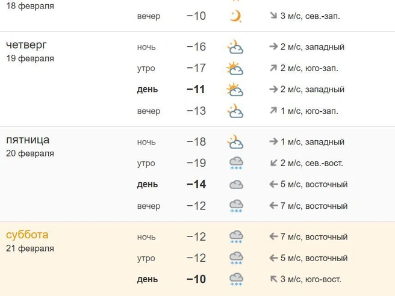Viewport: 395px width, 296px height.
Task: Click the snow cloud icon for суббота день
Action: click(x=236, y=279)
